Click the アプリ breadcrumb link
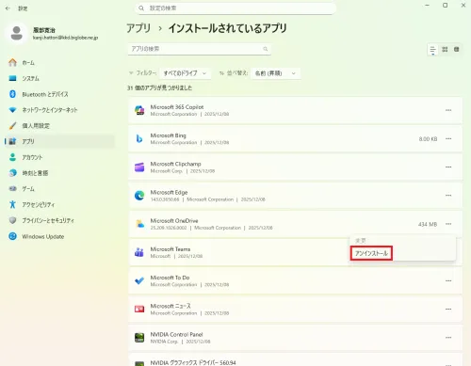Viewport: 471px width, 366px height. [x=138, y=28]
